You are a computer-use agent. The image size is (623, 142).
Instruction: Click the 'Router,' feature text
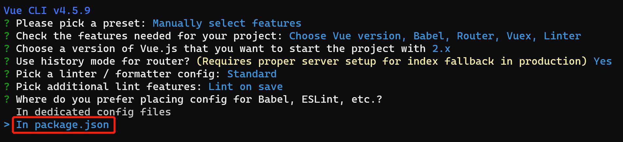tap(478, 36)
